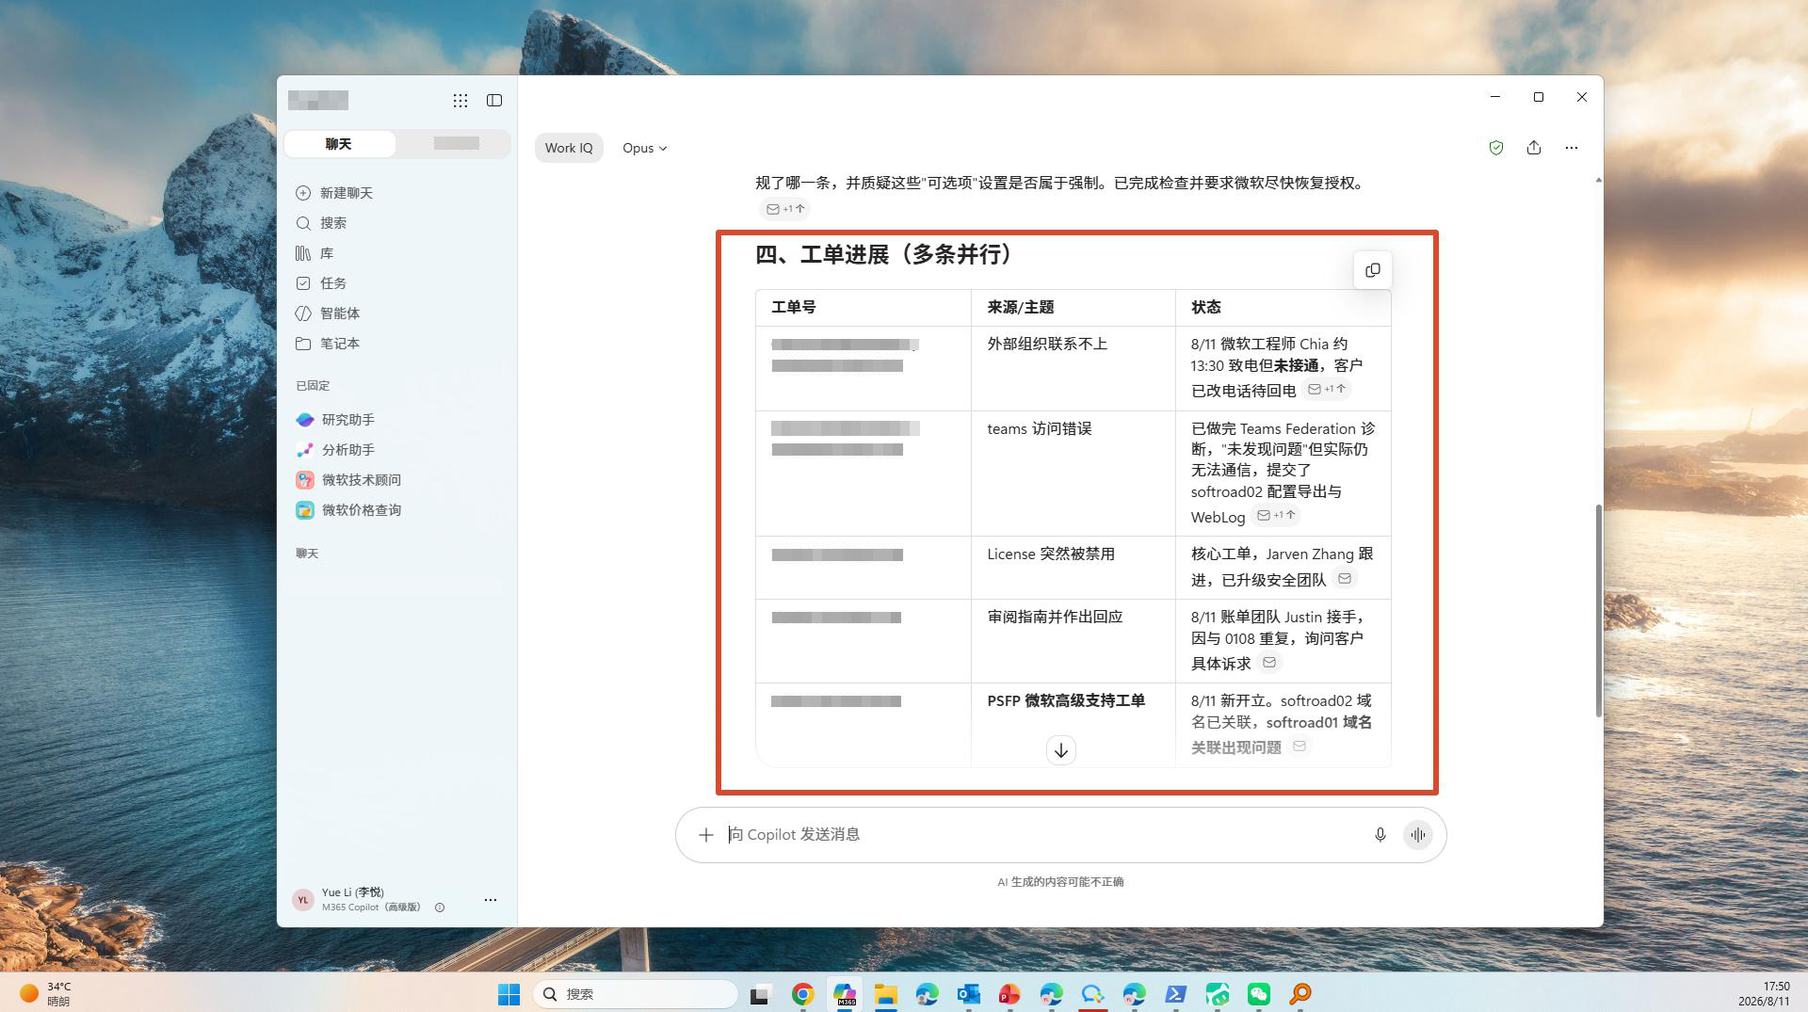Click the chat vertical scrollbar thumb
Screen dimensions: 1808x1012
(1598, 611)
